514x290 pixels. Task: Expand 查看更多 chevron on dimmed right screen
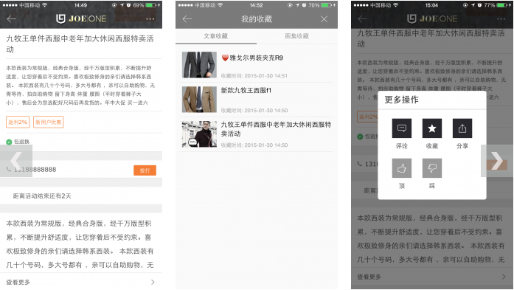[x=504, y=277]
